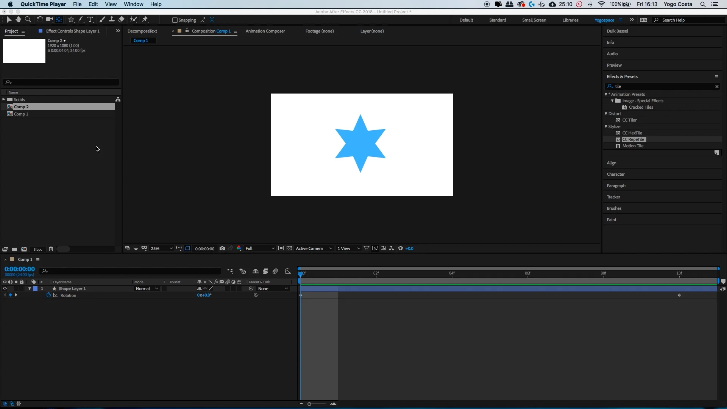This screenshot has width=727, height=409.
Task: Enable the Snapping checkbox
Action: pyautogui.click(x=175, y=20)
